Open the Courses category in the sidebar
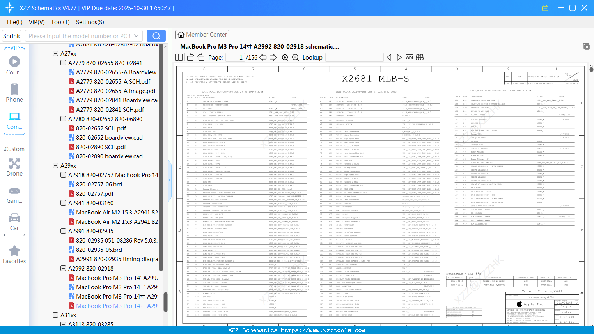 (14, 66)
